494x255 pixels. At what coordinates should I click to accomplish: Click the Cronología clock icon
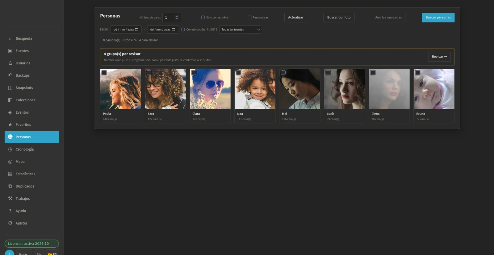(x=10, y=149)
